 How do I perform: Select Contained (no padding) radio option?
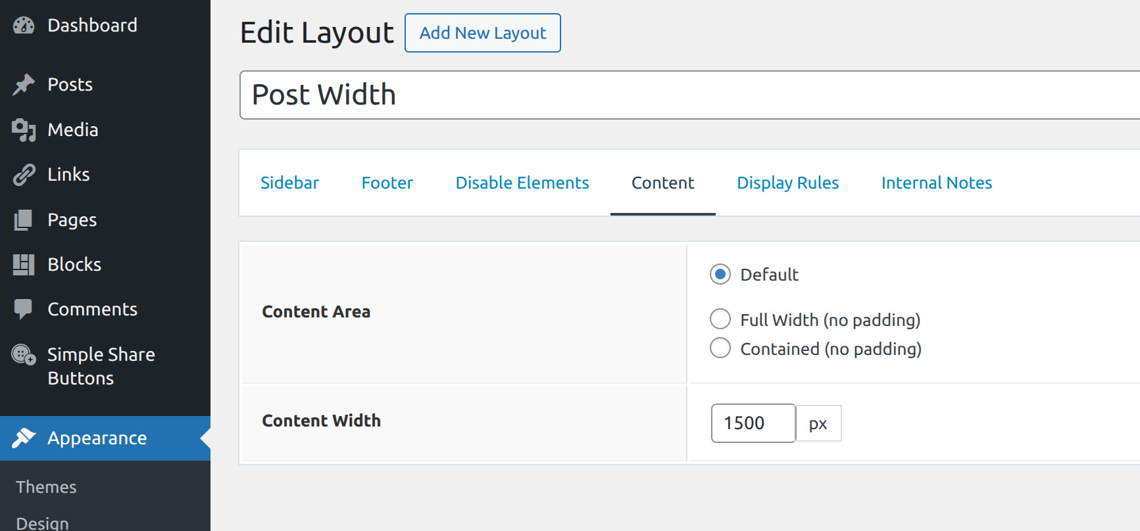[720, 348]
